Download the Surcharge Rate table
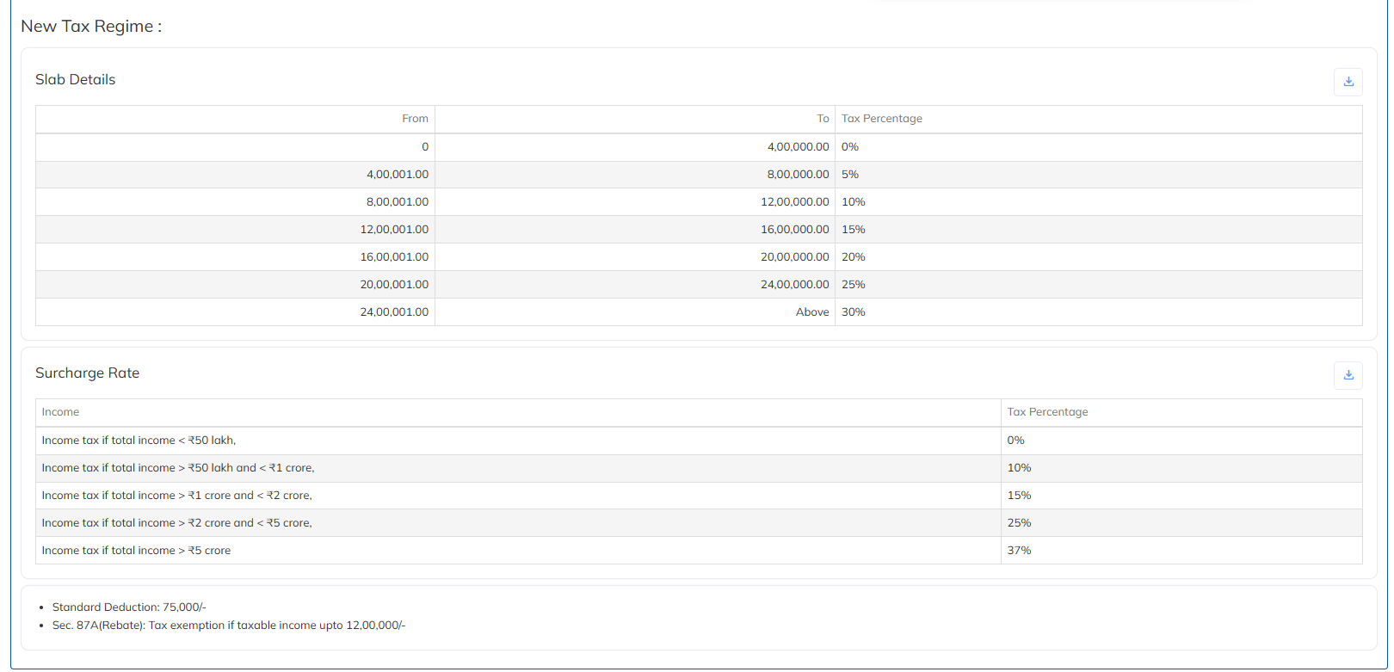The image size is (1394, 672). [x=1348, y=375]
